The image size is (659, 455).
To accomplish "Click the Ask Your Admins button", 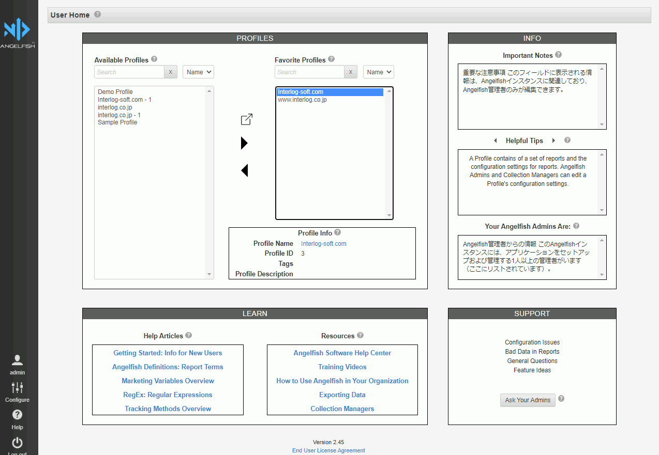I will click(x=528, y=400).
